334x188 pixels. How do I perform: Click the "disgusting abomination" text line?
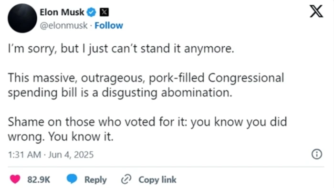[x=120, y=93]
